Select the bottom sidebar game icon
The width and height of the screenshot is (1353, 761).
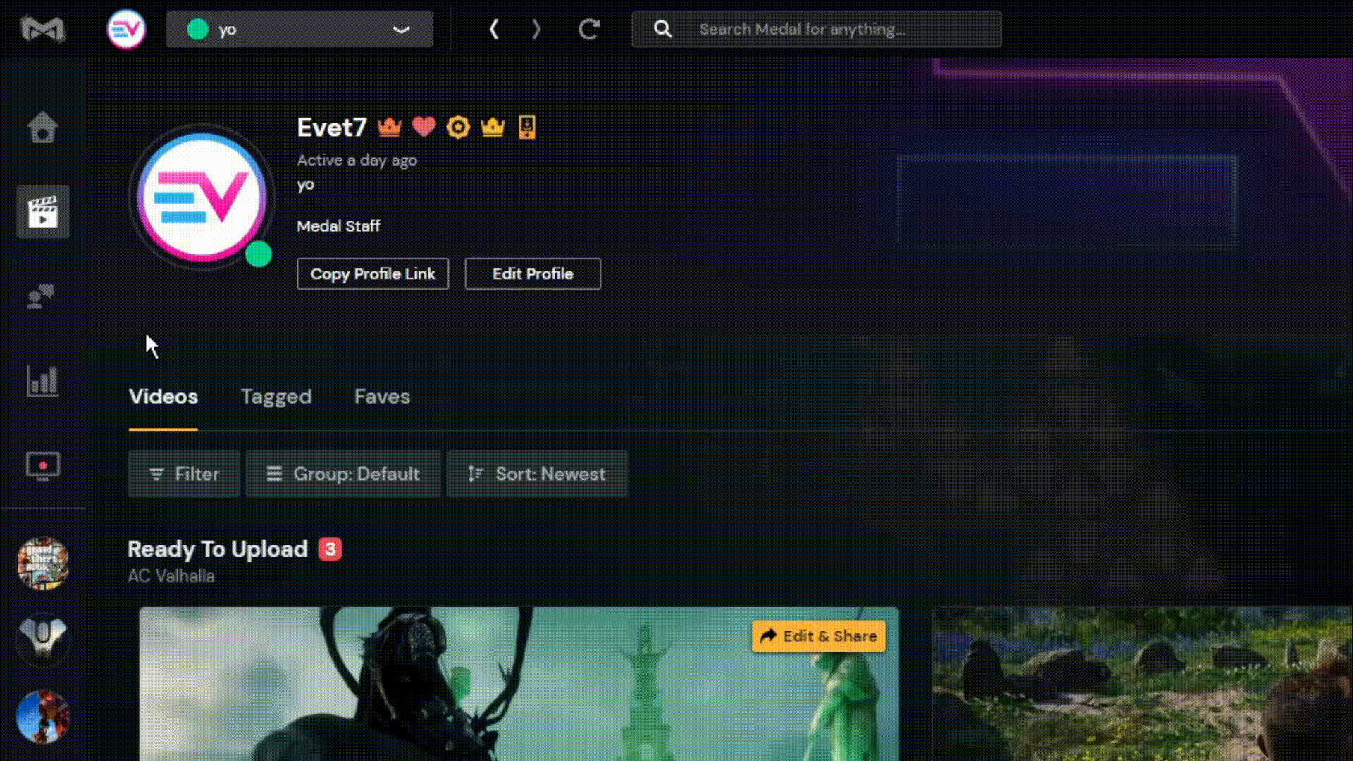tap(43, 717)
